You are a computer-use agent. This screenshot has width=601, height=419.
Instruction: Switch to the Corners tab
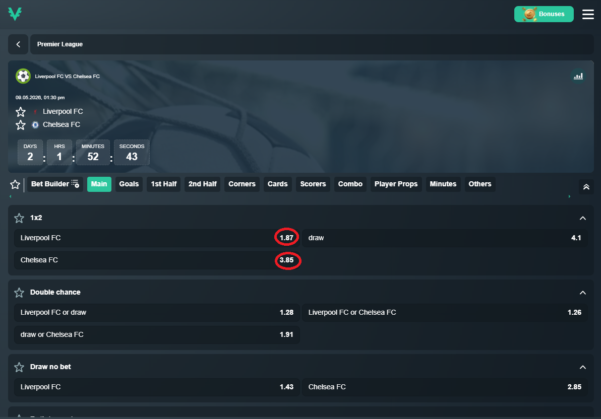pos(242,184)
